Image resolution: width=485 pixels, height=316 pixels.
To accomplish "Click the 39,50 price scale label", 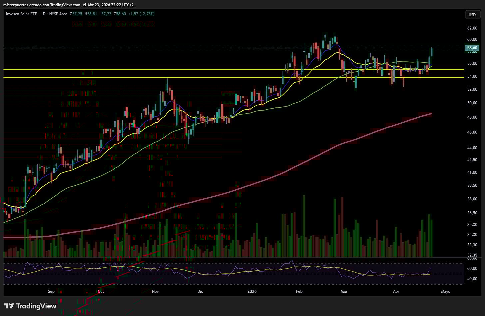I will pyautogui.click(x=472, y=185).
